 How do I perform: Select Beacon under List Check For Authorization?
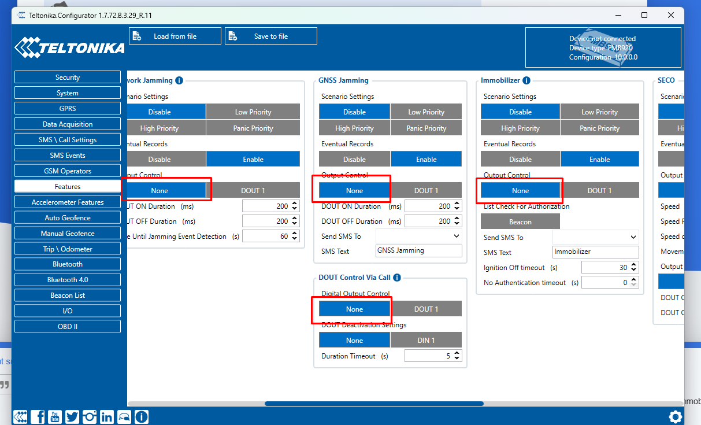[520, 222]
